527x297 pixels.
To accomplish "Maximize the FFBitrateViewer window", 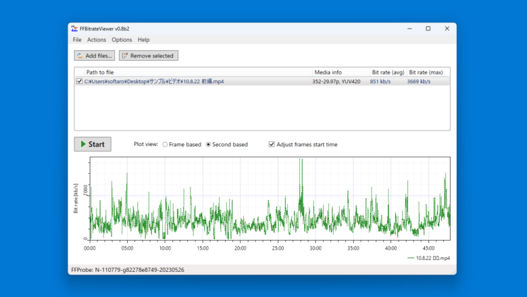I will (428, 28).
